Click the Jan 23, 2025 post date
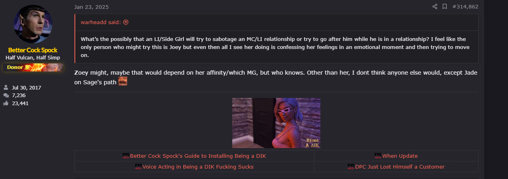This screenshot has height=179, width=508. point(91,7)
